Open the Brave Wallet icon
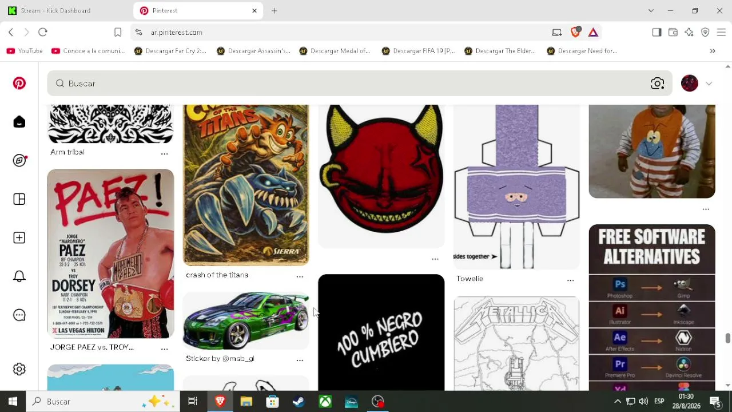This screenshot has height=412, width=732. click(673, 33)
